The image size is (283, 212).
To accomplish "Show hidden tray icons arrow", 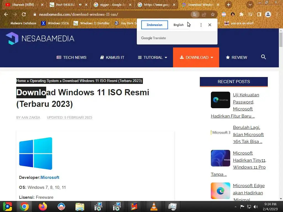I will [x=235, y=206].
